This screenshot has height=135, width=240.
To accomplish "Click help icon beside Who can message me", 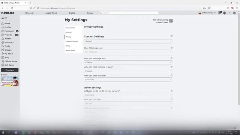I will tap(171, 58).
